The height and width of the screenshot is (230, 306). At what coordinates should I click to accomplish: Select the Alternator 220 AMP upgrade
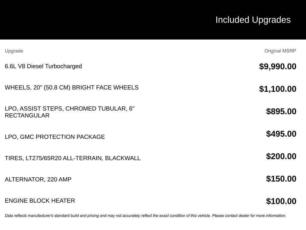tap(38, 179)
